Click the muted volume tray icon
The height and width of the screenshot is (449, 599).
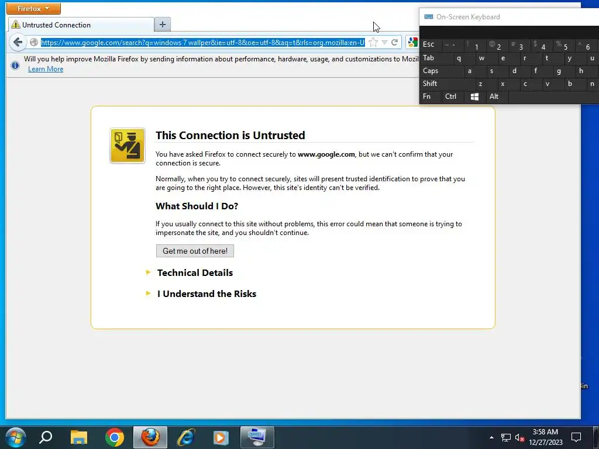(519, 437)
